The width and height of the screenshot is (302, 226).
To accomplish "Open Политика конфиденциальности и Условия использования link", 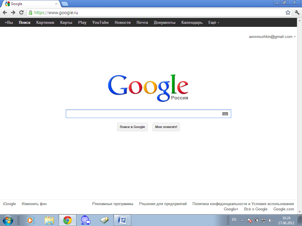I will (x=243, y=204).
